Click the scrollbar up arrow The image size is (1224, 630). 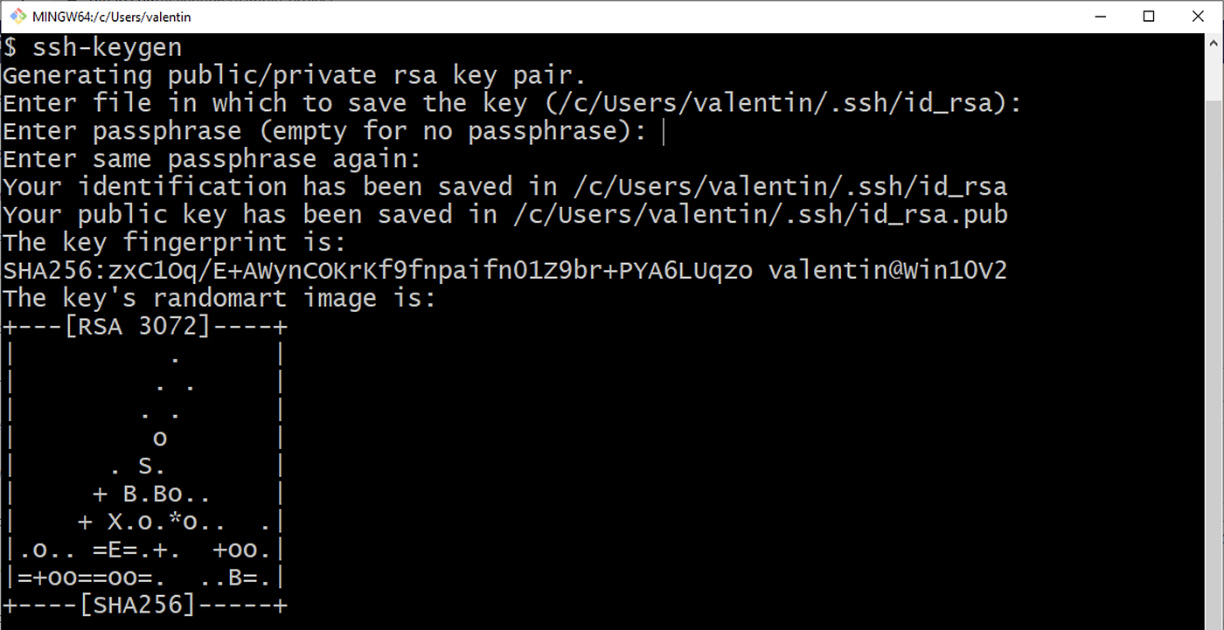[1214, 41]
